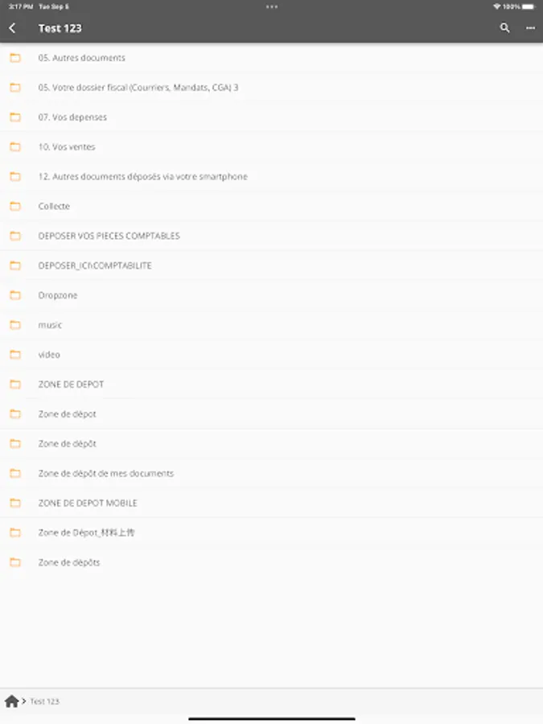Click the folder icon beside Dropzone

(x=15, y=295)
